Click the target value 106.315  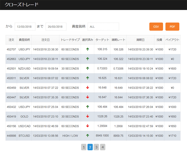coord(102,49)
